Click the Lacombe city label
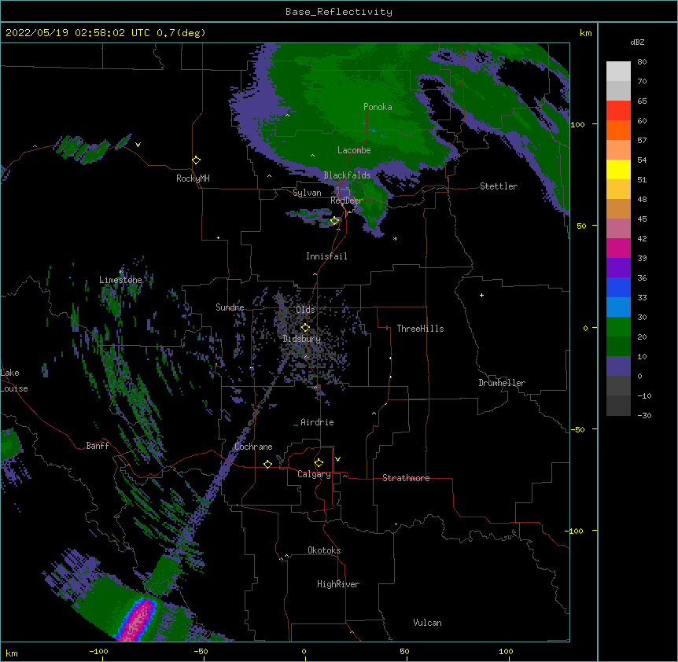This screenshot has height=662, width=678. [x=354, y=150]
